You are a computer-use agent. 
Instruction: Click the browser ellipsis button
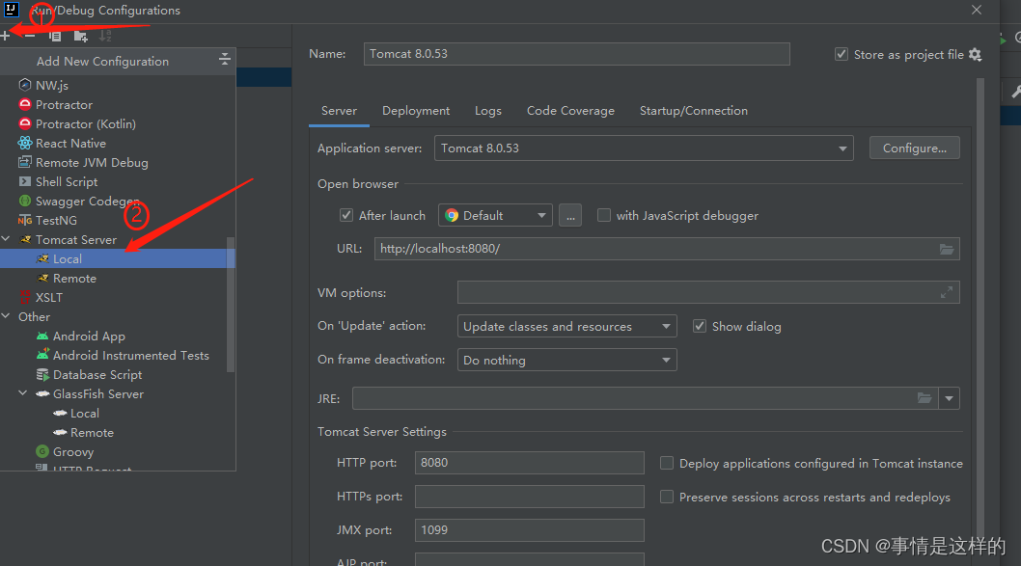[569, 215]
